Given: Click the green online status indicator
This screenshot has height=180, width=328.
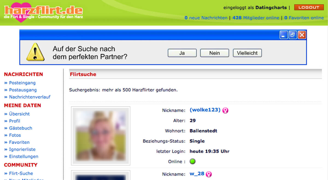Looking at the screenshot, I should pyautogui.click(x=193, y=161).
